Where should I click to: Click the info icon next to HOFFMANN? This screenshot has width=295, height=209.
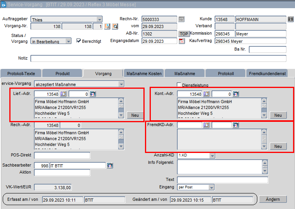[x=290, y=19]
